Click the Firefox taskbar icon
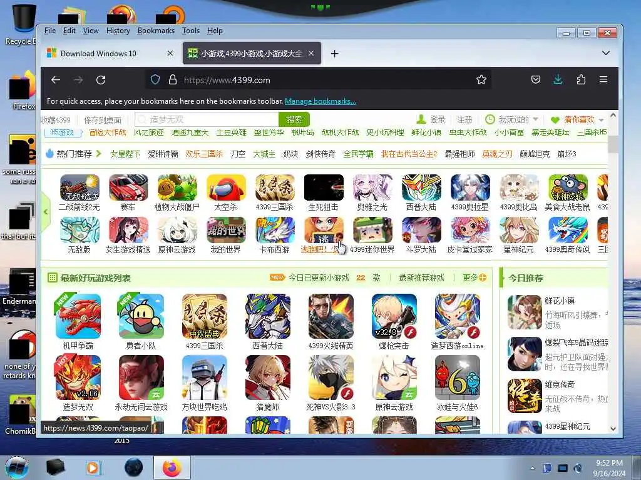 click(x=172, y=467)
